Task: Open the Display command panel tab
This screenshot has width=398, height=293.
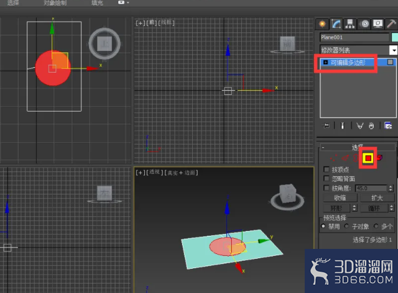Action: [377, 24]
